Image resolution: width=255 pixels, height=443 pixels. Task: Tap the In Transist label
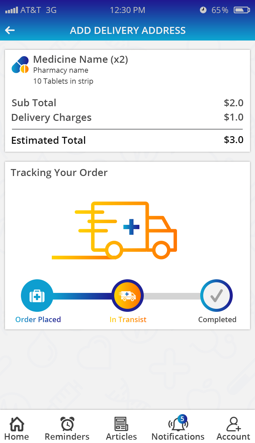coord(128,319)
